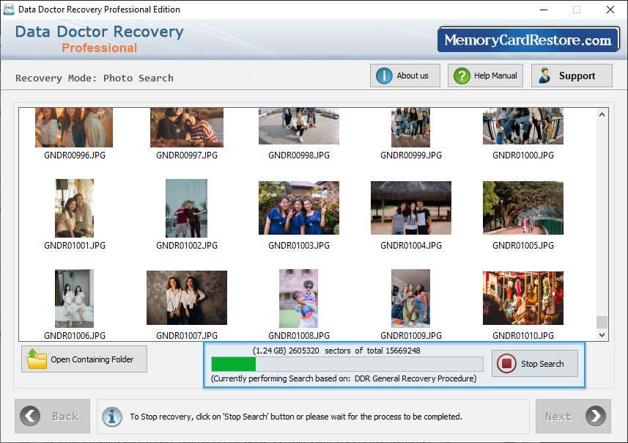628x443 pixels.
Task: Select thumbnail of GNDR01005.JPG
Action: (x=523, y=208)
